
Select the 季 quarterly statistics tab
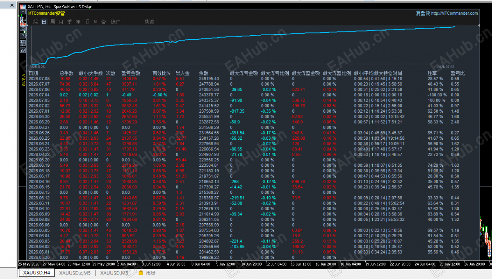pos(70,22)
